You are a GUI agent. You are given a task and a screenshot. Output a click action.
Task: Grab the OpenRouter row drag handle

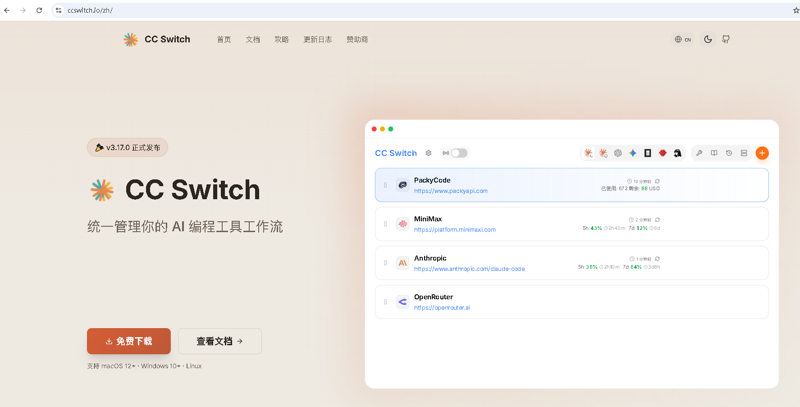click(x=385, y=302)
